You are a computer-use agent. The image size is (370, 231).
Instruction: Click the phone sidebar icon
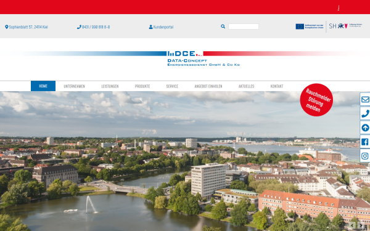pyautogui.click(x=365, y=113)
